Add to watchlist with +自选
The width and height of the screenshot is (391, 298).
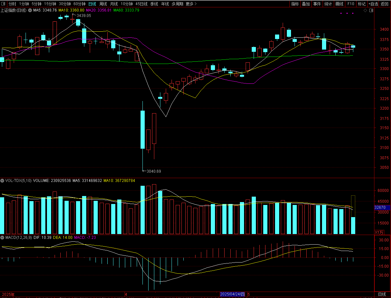click(373, 4)
